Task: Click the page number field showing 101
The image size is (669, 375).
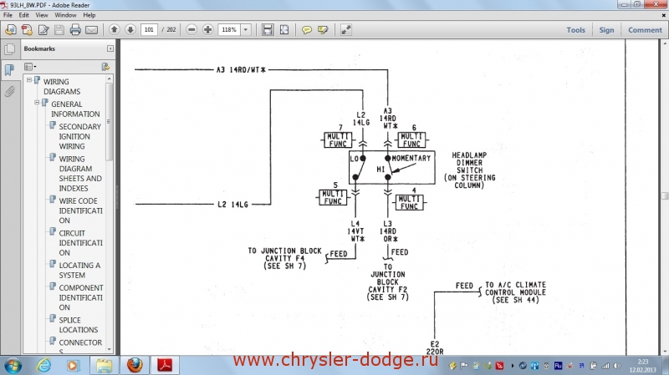Action: point(149,29)
